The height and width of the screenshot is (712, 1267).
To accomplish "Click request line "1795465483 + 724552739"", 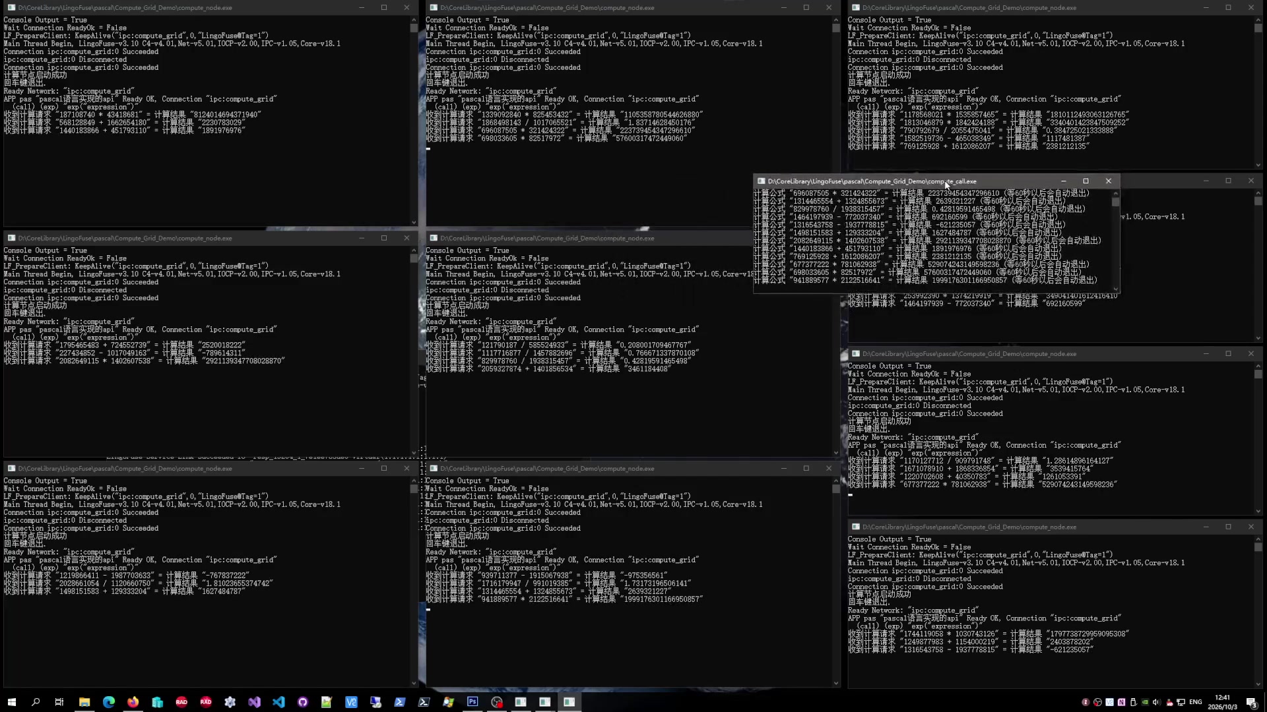I will click(125, 345).
